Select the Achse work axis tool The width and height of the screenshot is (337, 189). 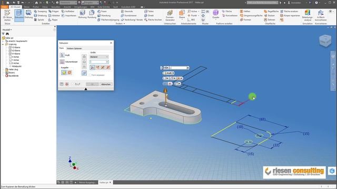[193, 12]
